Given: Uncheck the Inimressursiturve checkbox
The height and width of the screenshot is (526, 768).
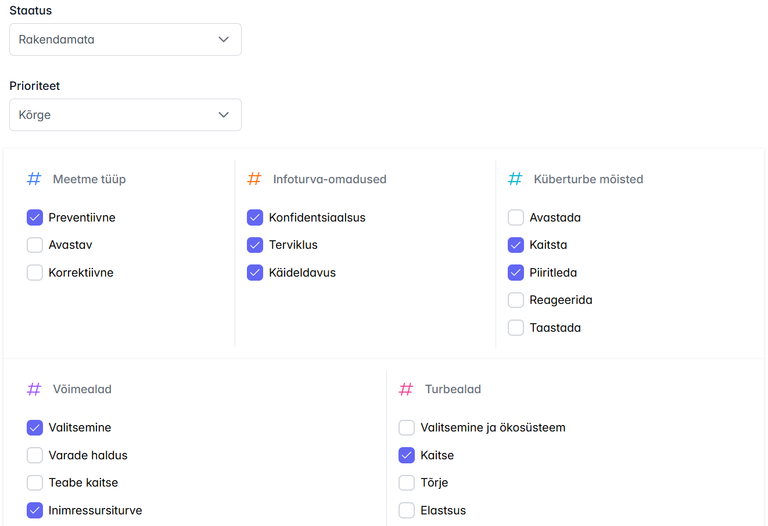Looking at the screenshot, I should [35, 510].
